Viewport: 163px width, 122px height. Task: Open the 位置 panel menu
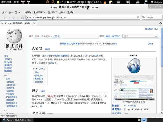[16, 2]
